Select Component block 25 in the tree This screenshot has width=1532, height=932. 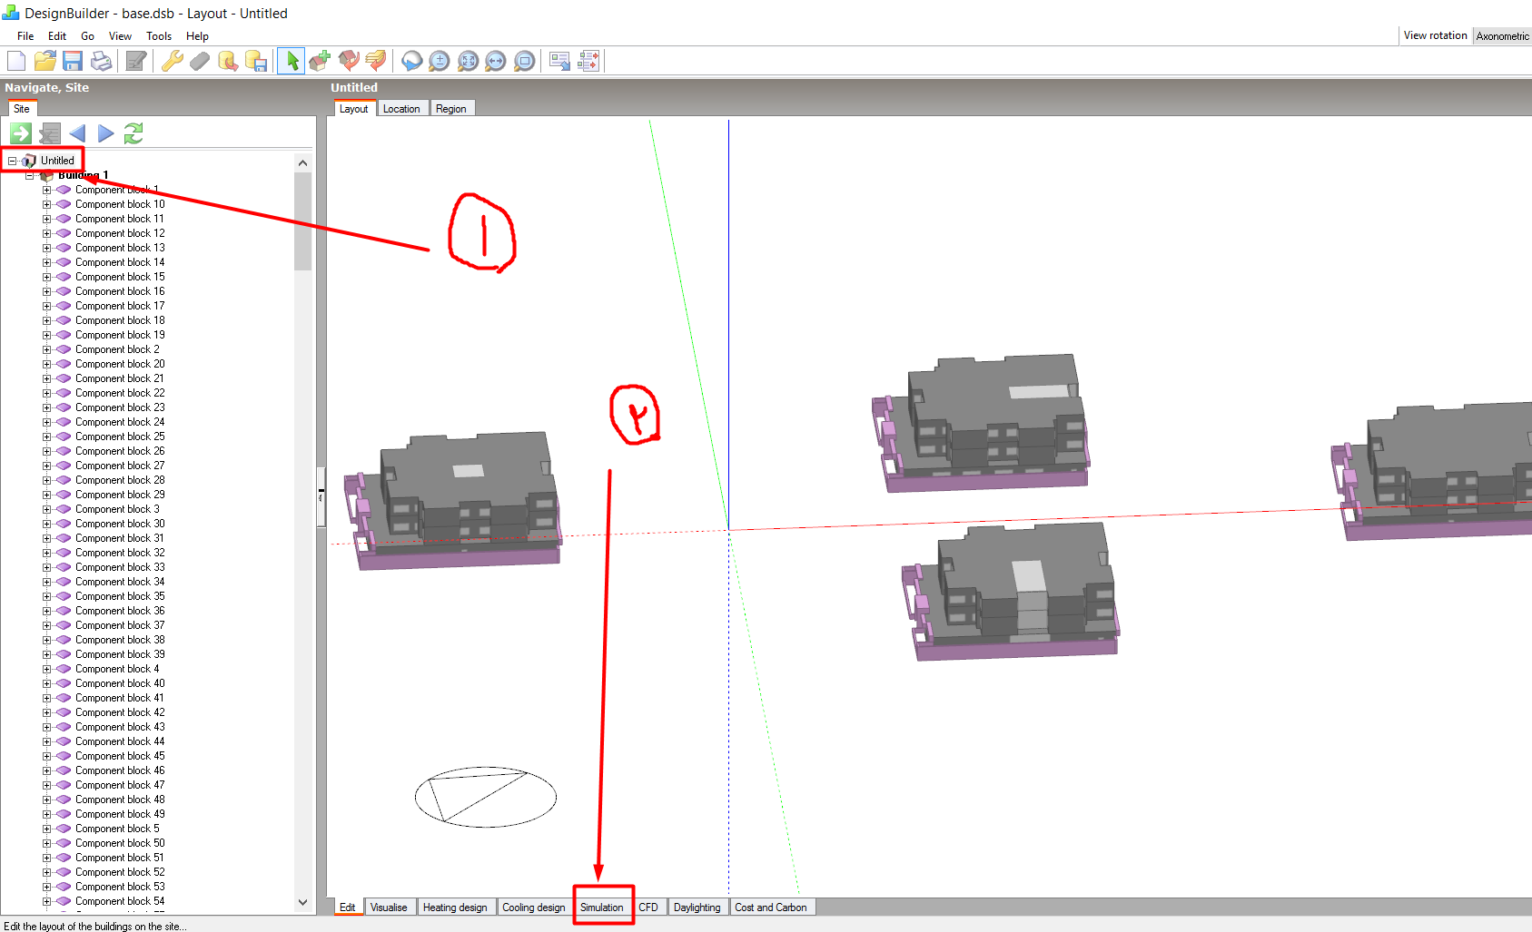coord(120,437)
